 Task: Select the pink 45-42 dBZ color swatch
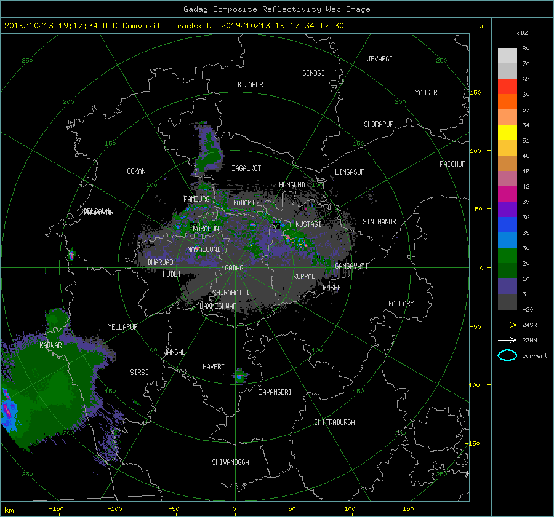507,179
